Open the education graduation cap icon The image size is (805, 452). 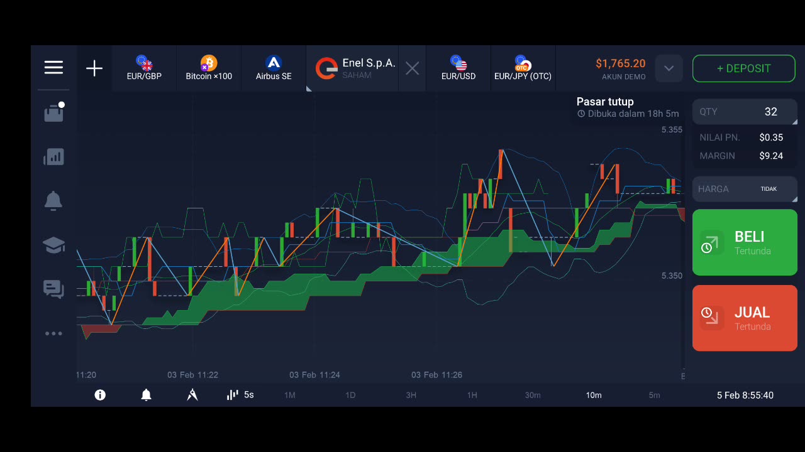coord(53,245)
